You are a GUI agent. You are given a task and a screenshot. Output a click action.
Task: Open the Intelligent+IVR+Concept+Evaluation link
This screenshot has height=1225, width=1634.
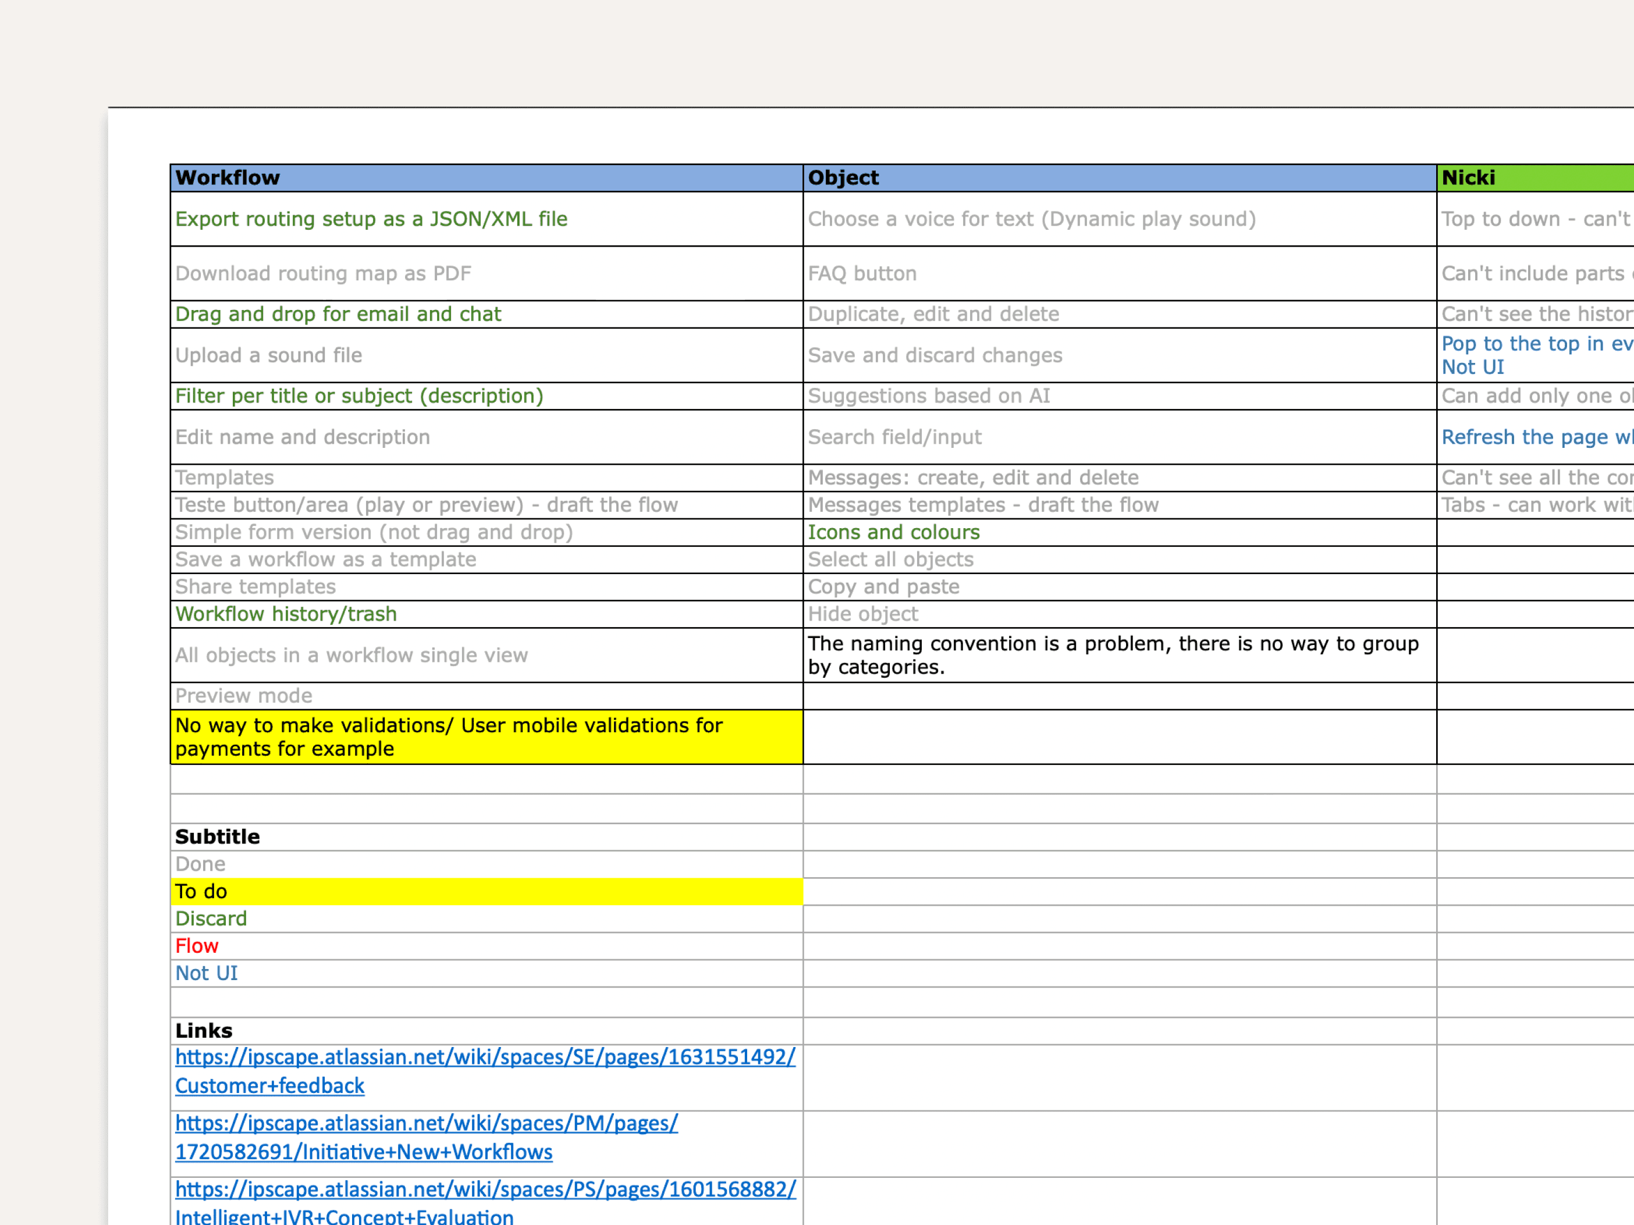point(485,1190)
